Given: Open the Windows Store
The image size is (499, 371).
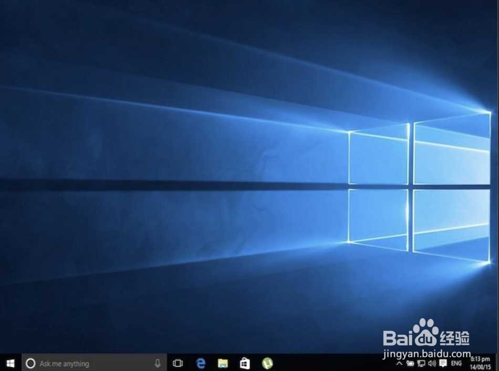Looking at the screenshot, I should point(245,363).
